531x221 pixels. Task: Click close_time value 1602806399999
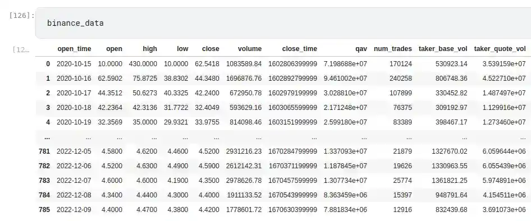293,63
